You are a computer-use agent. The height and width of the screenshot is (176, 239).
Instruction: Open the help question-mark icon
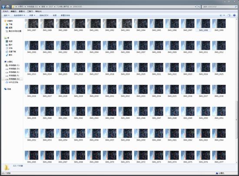tap(234, 15)
